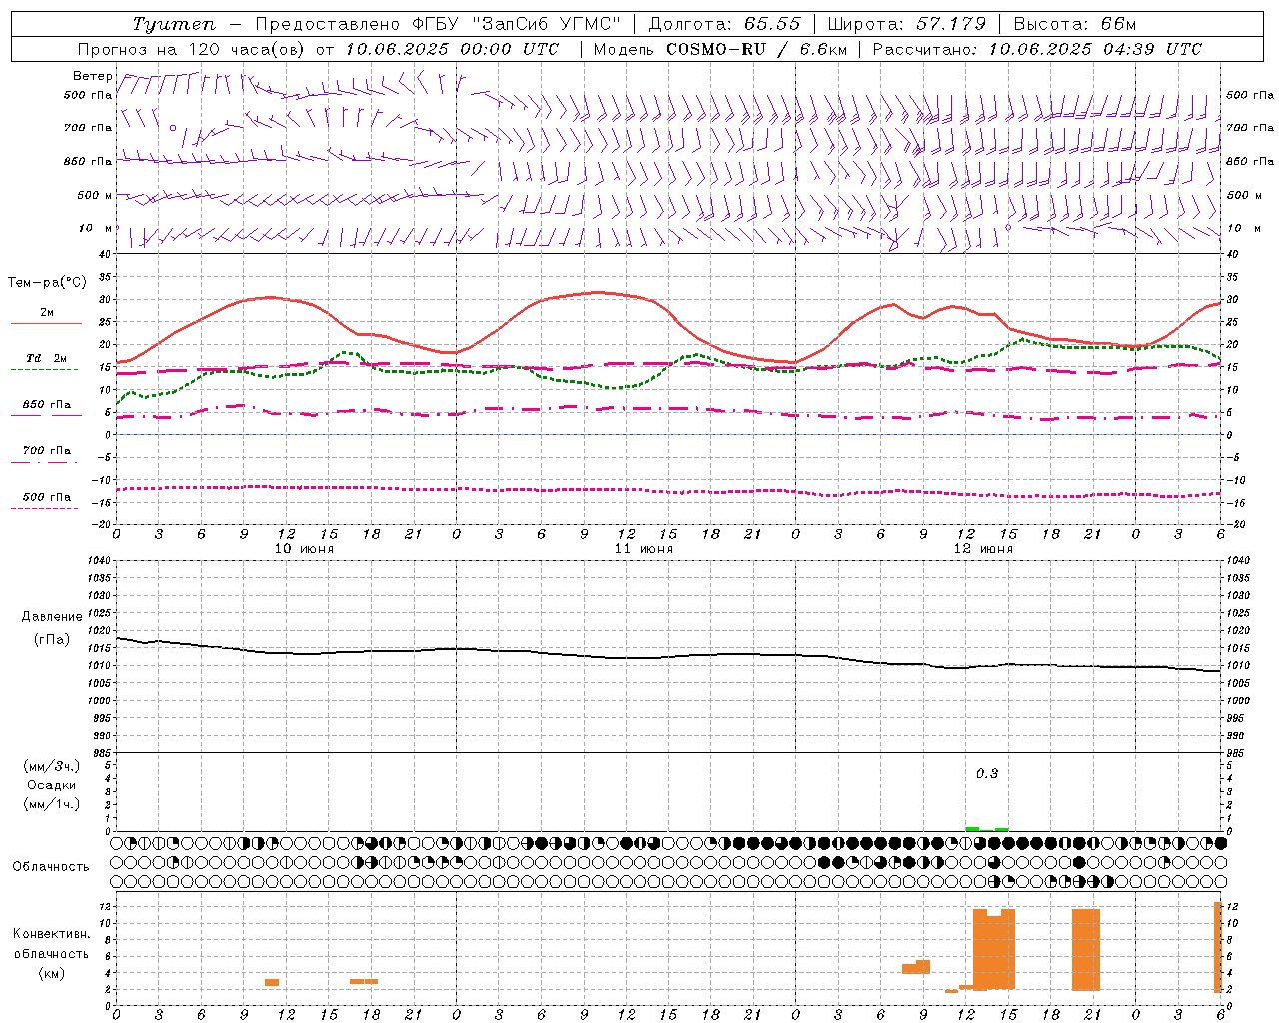Click the 'Предоставлено ФГБУ "ЗапСиб УГМС"' provider text

(x=440, y=24)
